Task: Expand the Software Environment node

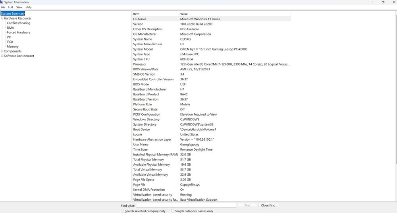Action: pyautogui.click(x=2, y=56)
